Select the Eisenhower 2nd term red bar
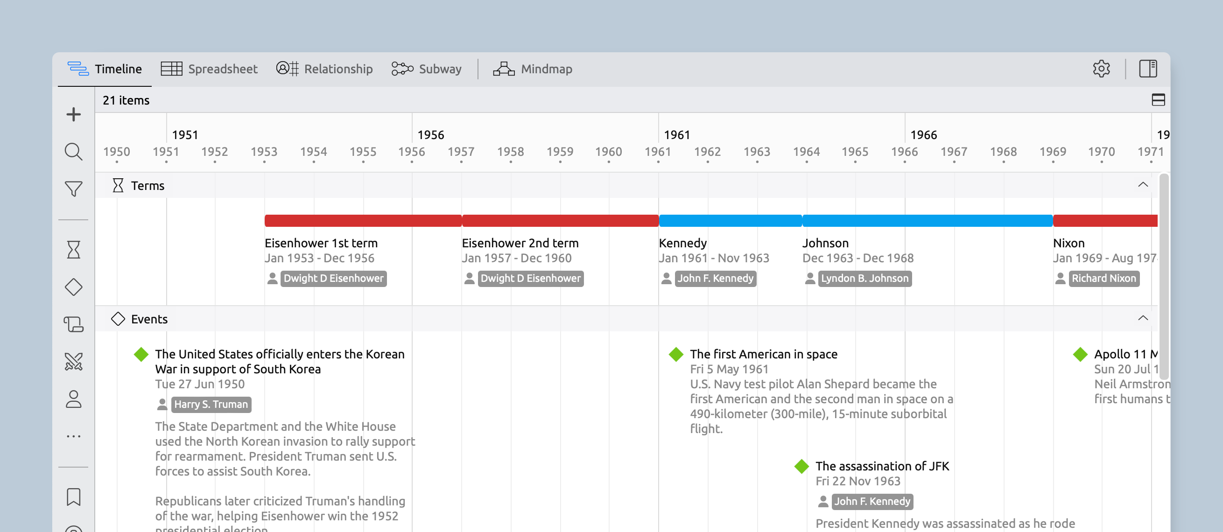Screen dimensions: 1223x532 (x=560, y=221)
